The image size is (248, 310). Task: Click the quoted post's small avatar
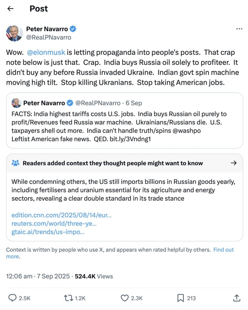(16, 103)
